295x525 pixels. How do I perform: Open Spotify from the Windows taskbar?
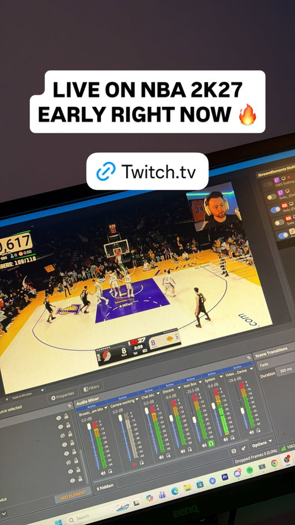coord(249,470)
